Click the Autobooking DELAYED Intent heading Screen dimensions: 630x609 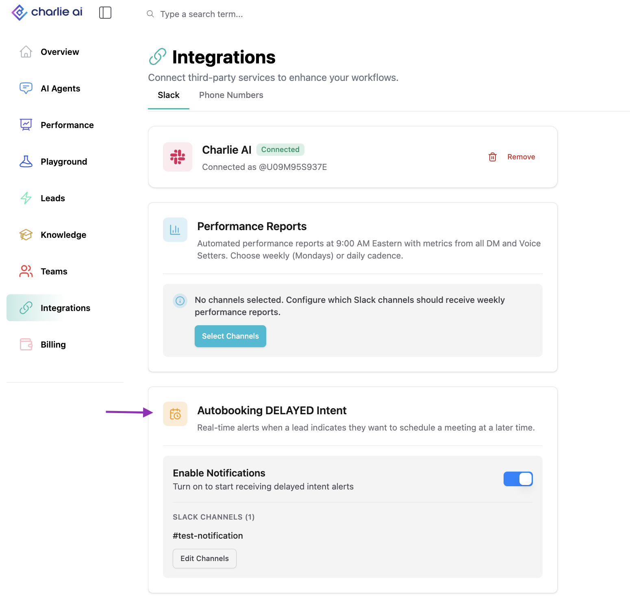272,411
